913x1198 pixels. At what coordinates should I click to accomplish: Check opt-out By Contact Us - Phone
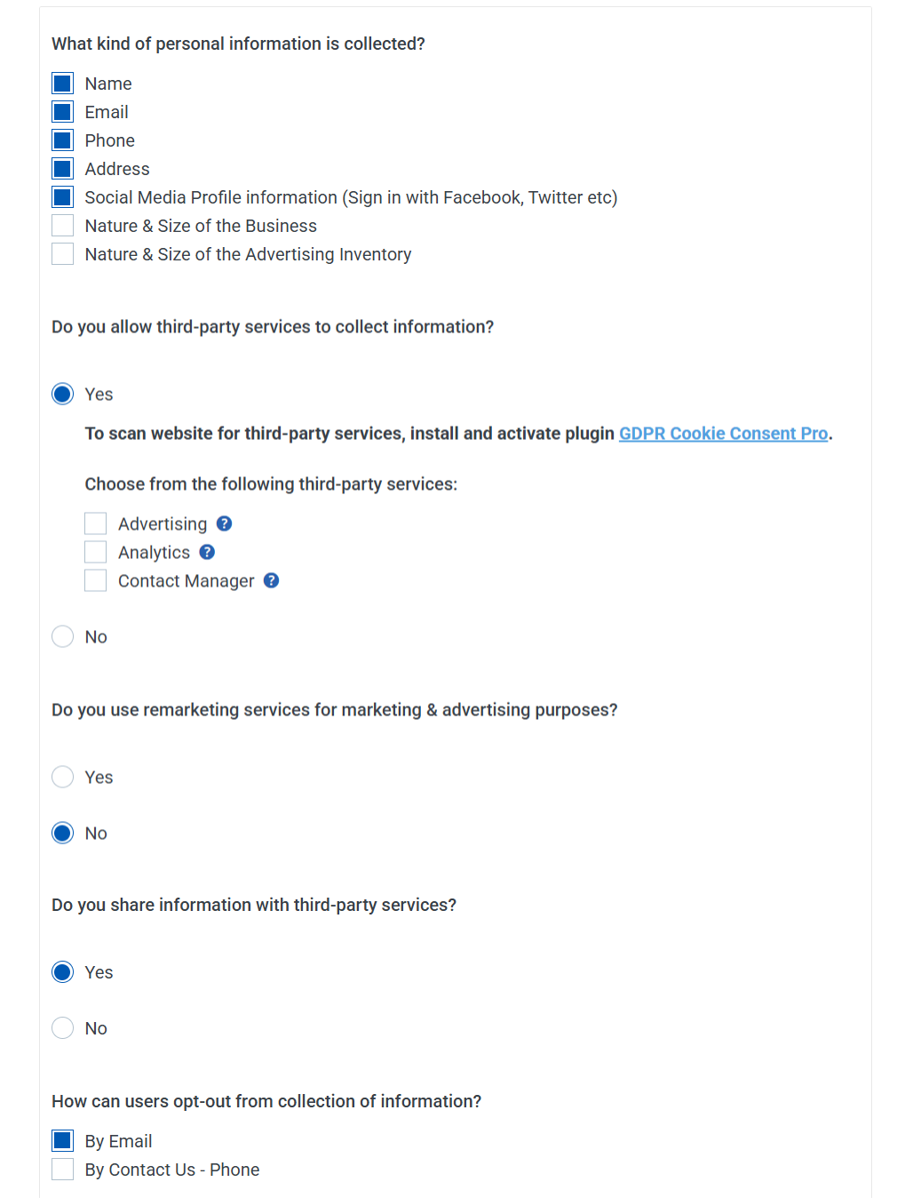pyautogui.click(x=62, y=1169)
